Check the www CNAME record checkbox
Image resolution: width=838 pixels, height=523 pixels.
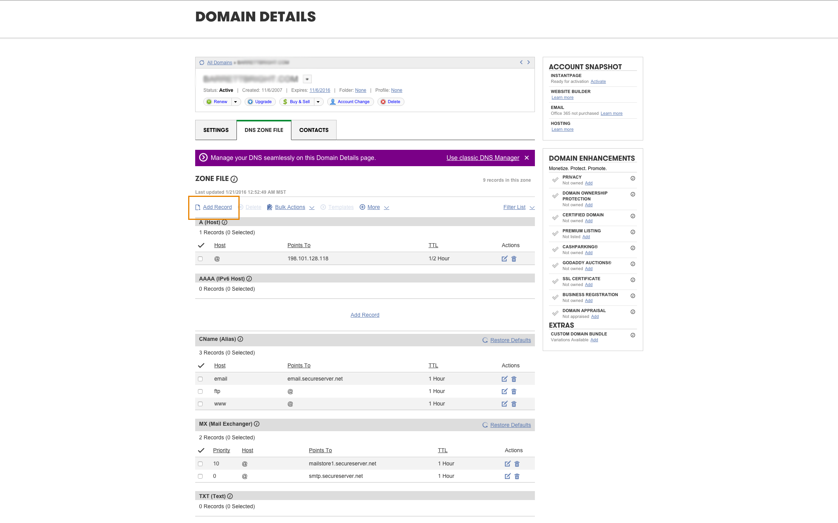[200, 404]
